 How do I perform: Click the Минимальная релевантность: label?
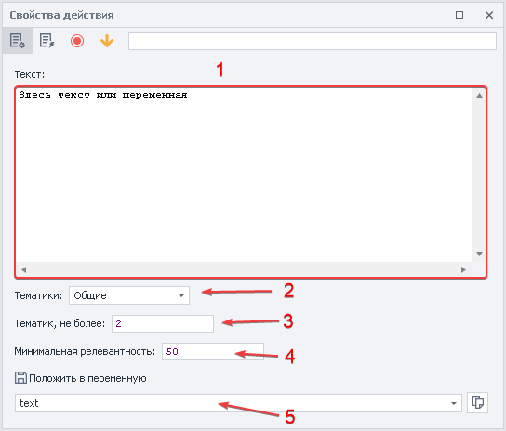point(85,351)
